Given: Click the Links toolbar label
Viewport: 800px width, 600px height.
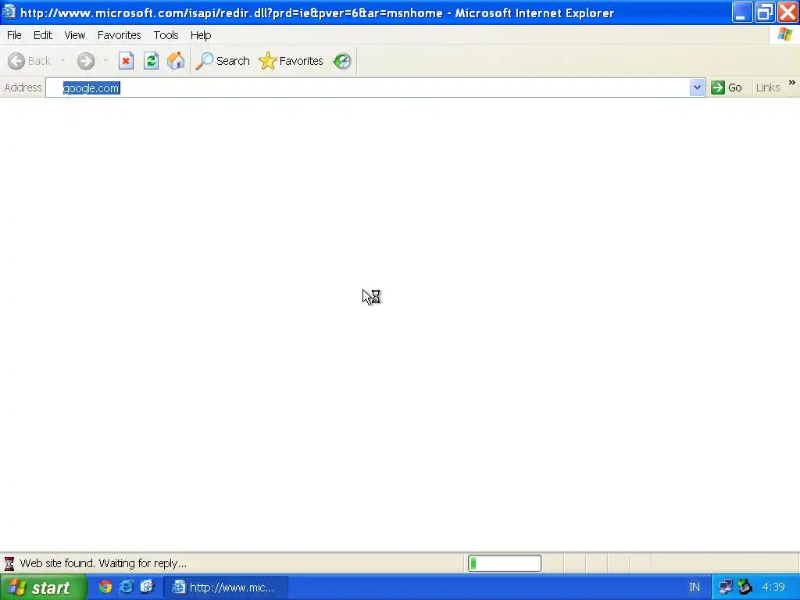Looking at the screenshot, I should 768,87.
